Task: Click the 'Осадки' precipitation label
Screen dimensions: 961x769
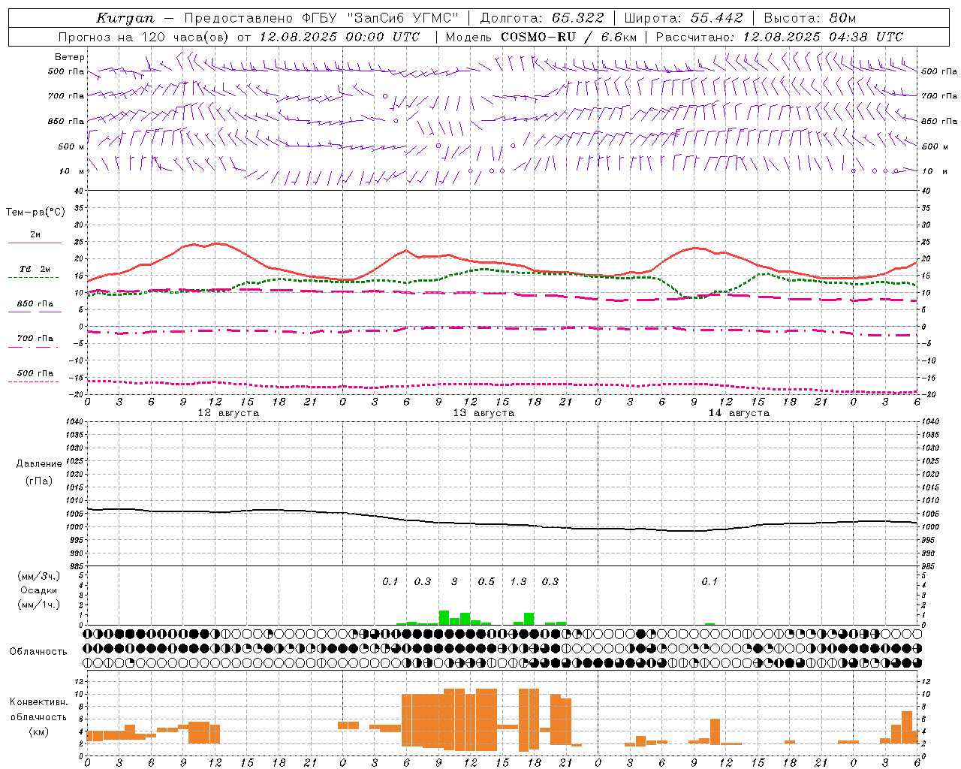Action: [x=39, y=590]
